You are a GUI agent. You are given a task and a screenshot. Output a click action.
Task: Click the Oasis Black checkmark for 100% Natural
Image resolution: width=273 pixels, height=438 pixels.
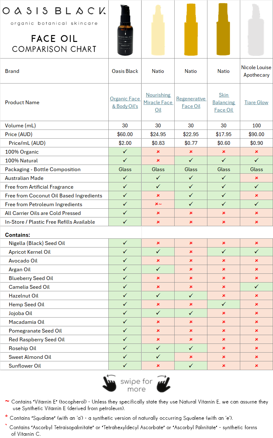(125, 160)
